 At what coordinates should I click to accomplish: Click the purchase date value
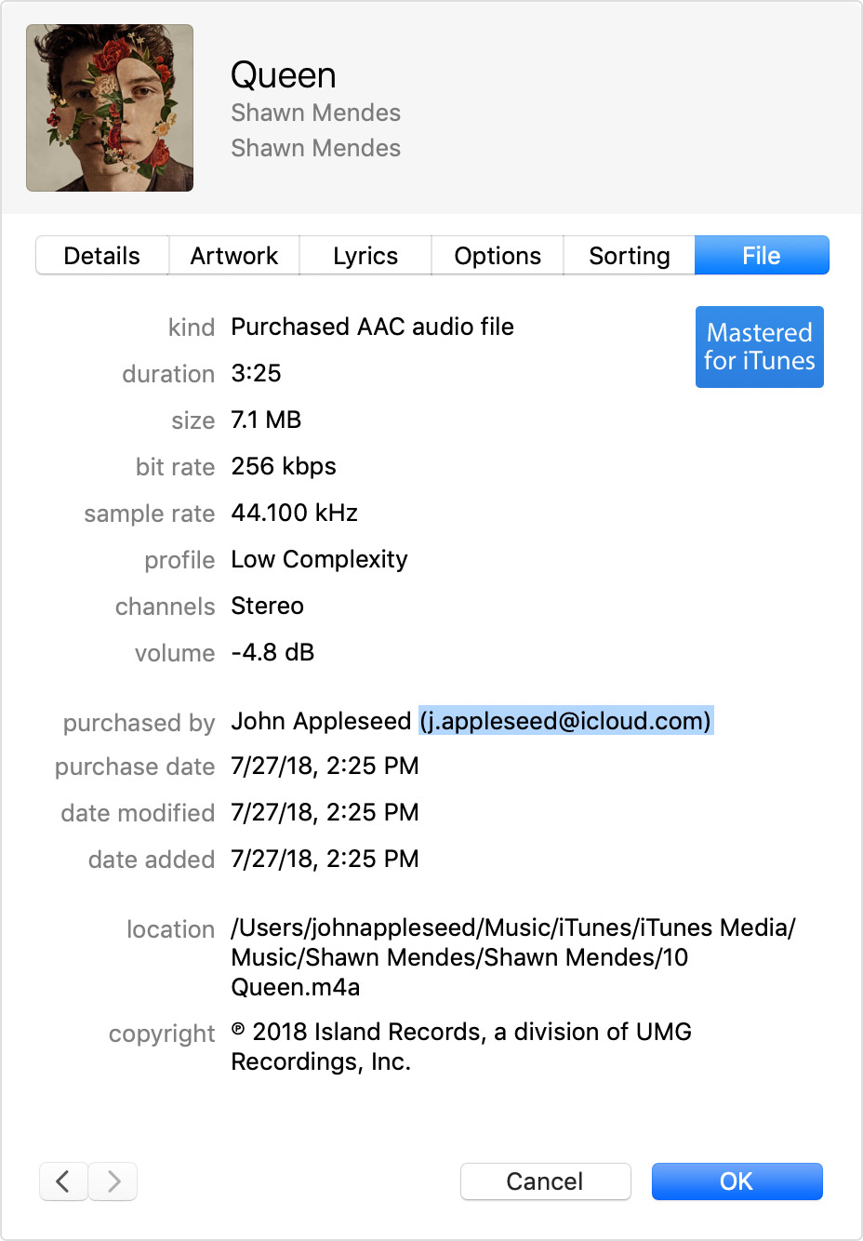(x=325, y=766)
